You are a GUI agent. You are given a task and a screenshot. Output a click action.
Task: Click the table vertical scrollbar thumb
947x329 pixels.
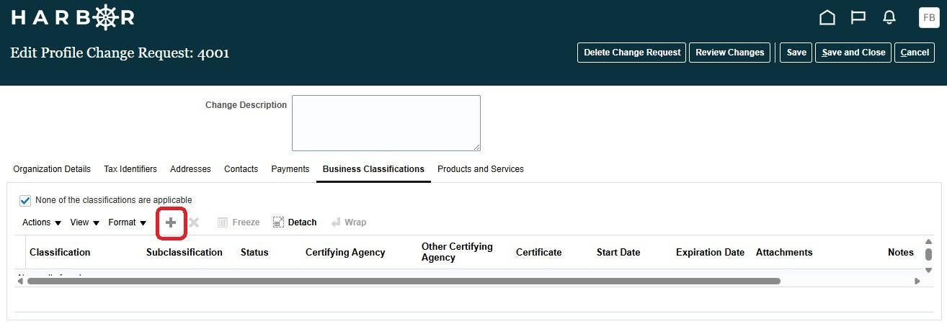click(x=929, y=254)
